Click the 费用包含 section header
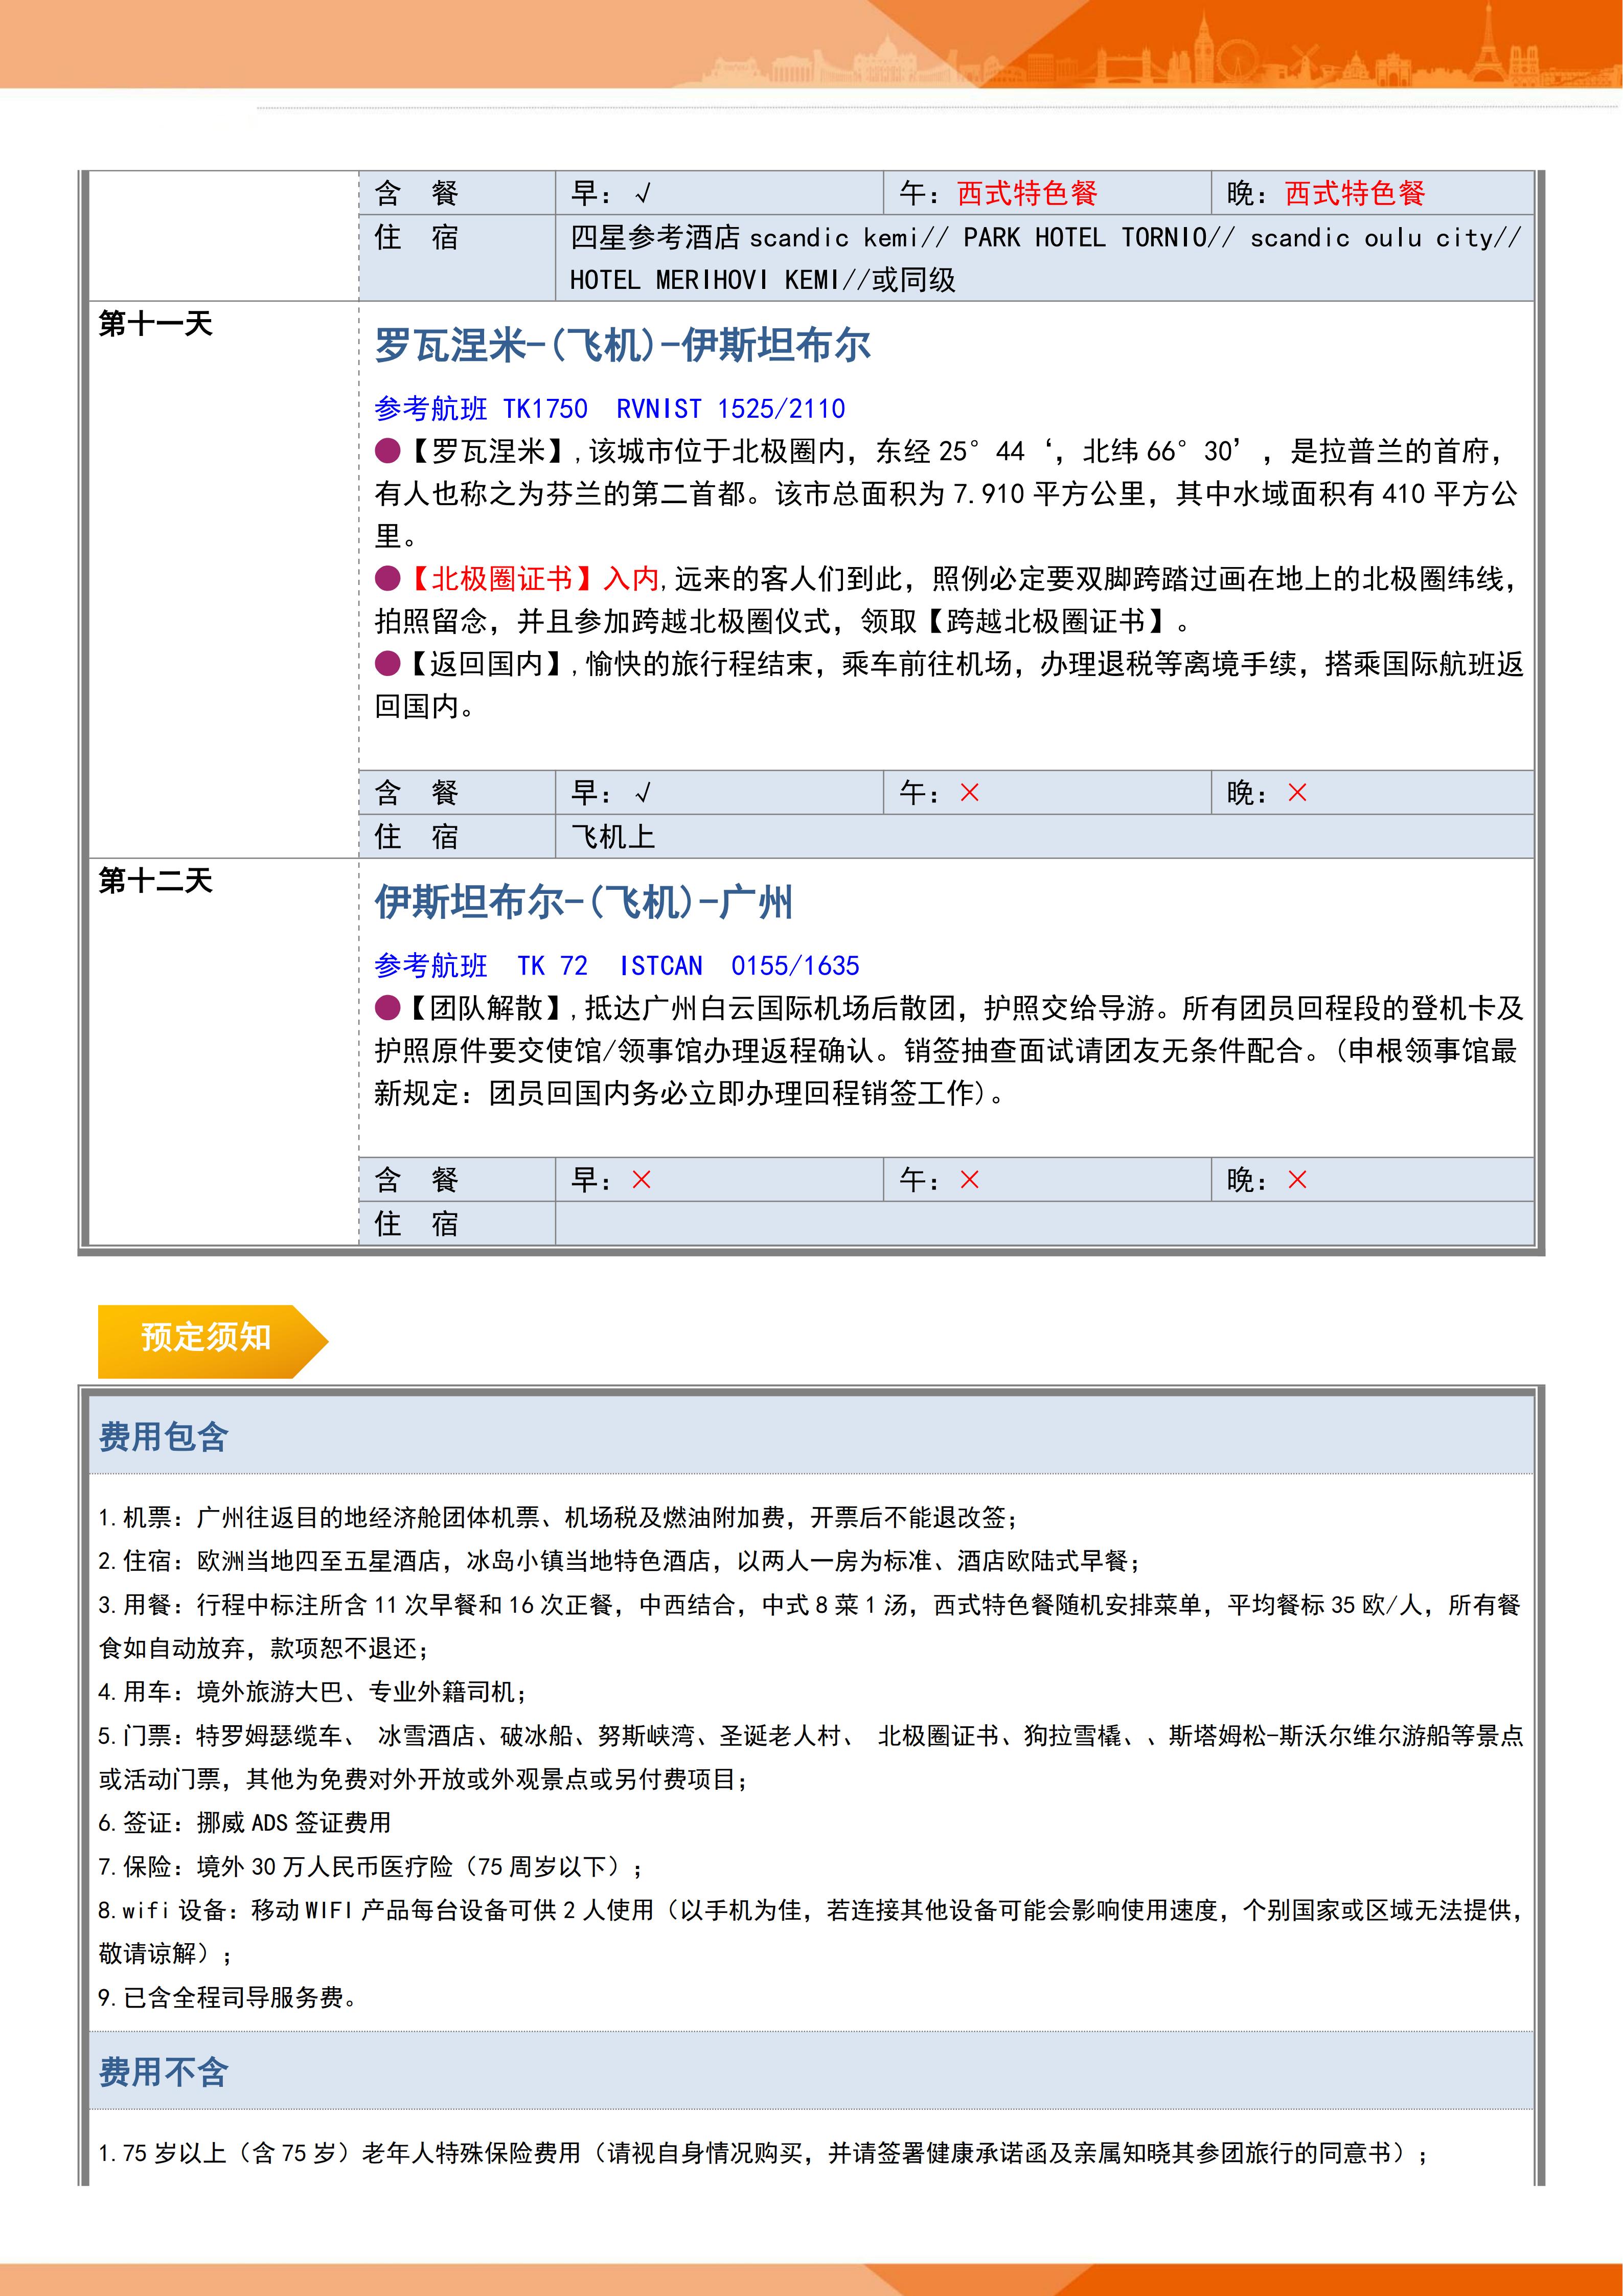 (163, 1437)
